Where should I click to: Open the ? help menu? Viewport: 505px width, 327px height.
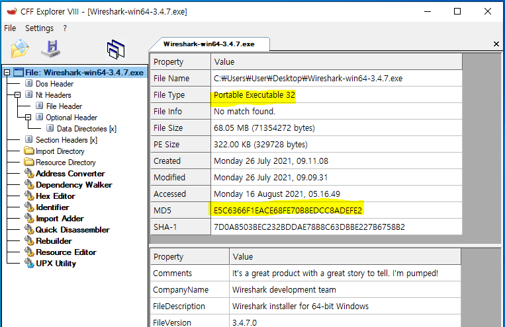click(x=65, y=28)
